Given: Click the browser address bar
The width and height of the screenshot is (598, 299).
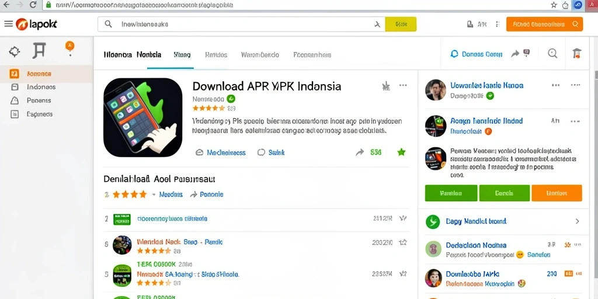Looking at the screenshot, I should coord(294,5).
